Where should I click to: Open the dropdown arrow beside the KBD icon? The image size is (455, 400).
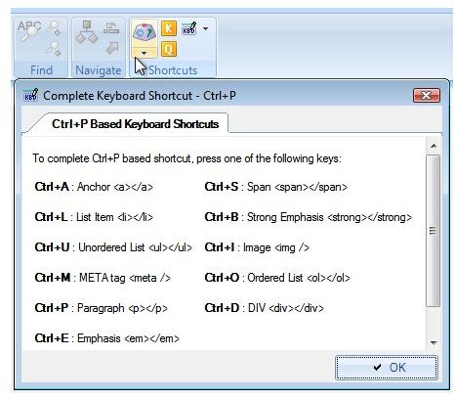tap(205, 28)
